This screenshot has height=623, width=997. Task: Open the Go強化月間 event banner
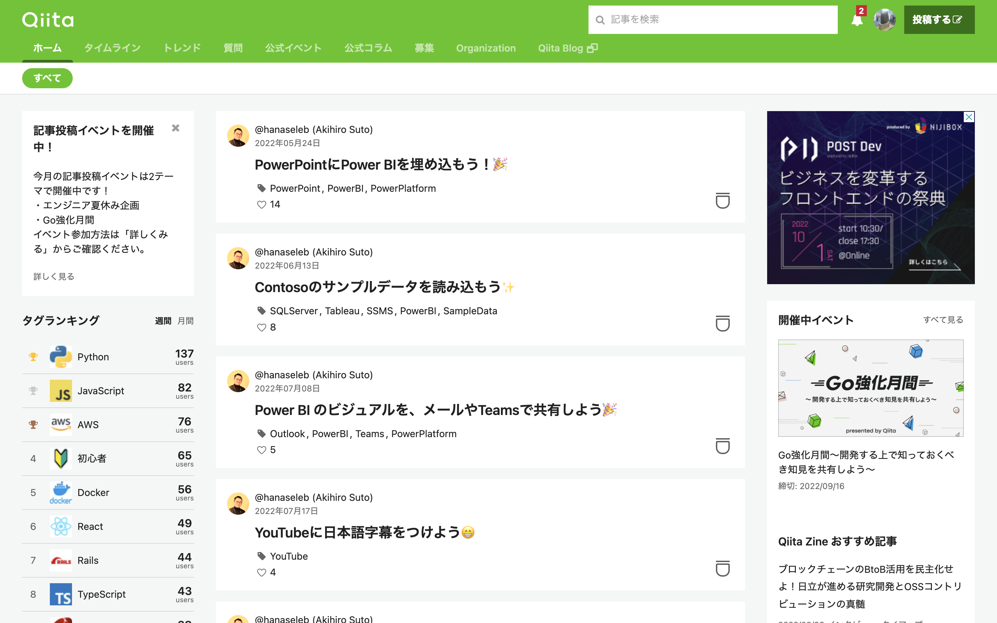(x=871, y=388)
